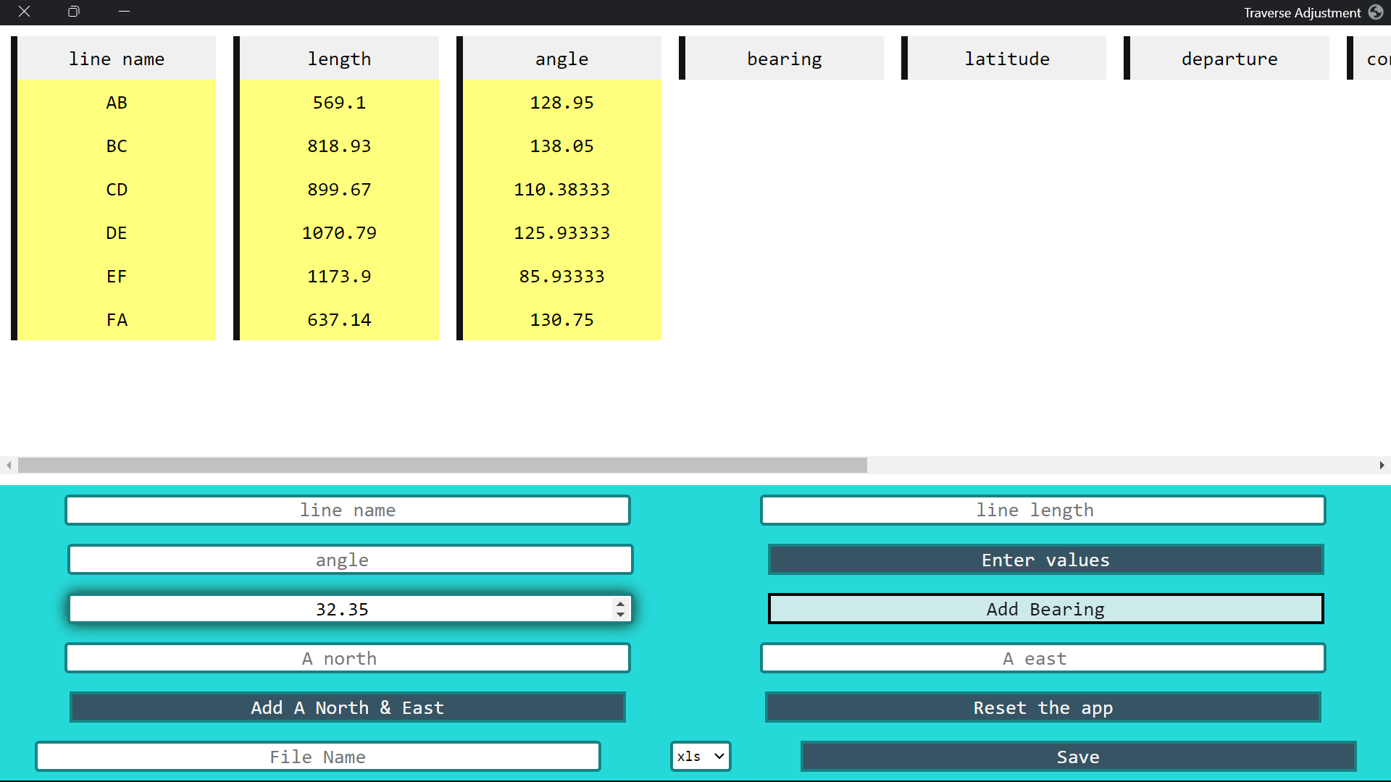Click the Add Bearing button
Viewport: 1391px width, 782px height.
[1045, 609]
